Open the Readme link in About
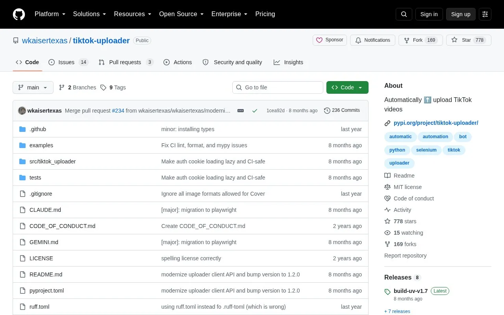This screenshot has width=504, height=315. tap(399, 176)
